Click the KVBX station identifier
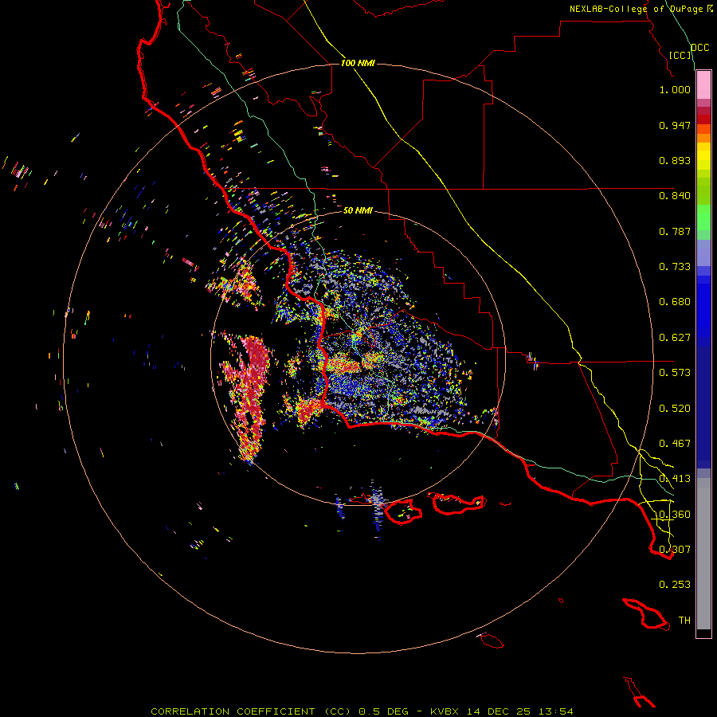This screenshot has width=717, height=717. click(x=444, y=711)
